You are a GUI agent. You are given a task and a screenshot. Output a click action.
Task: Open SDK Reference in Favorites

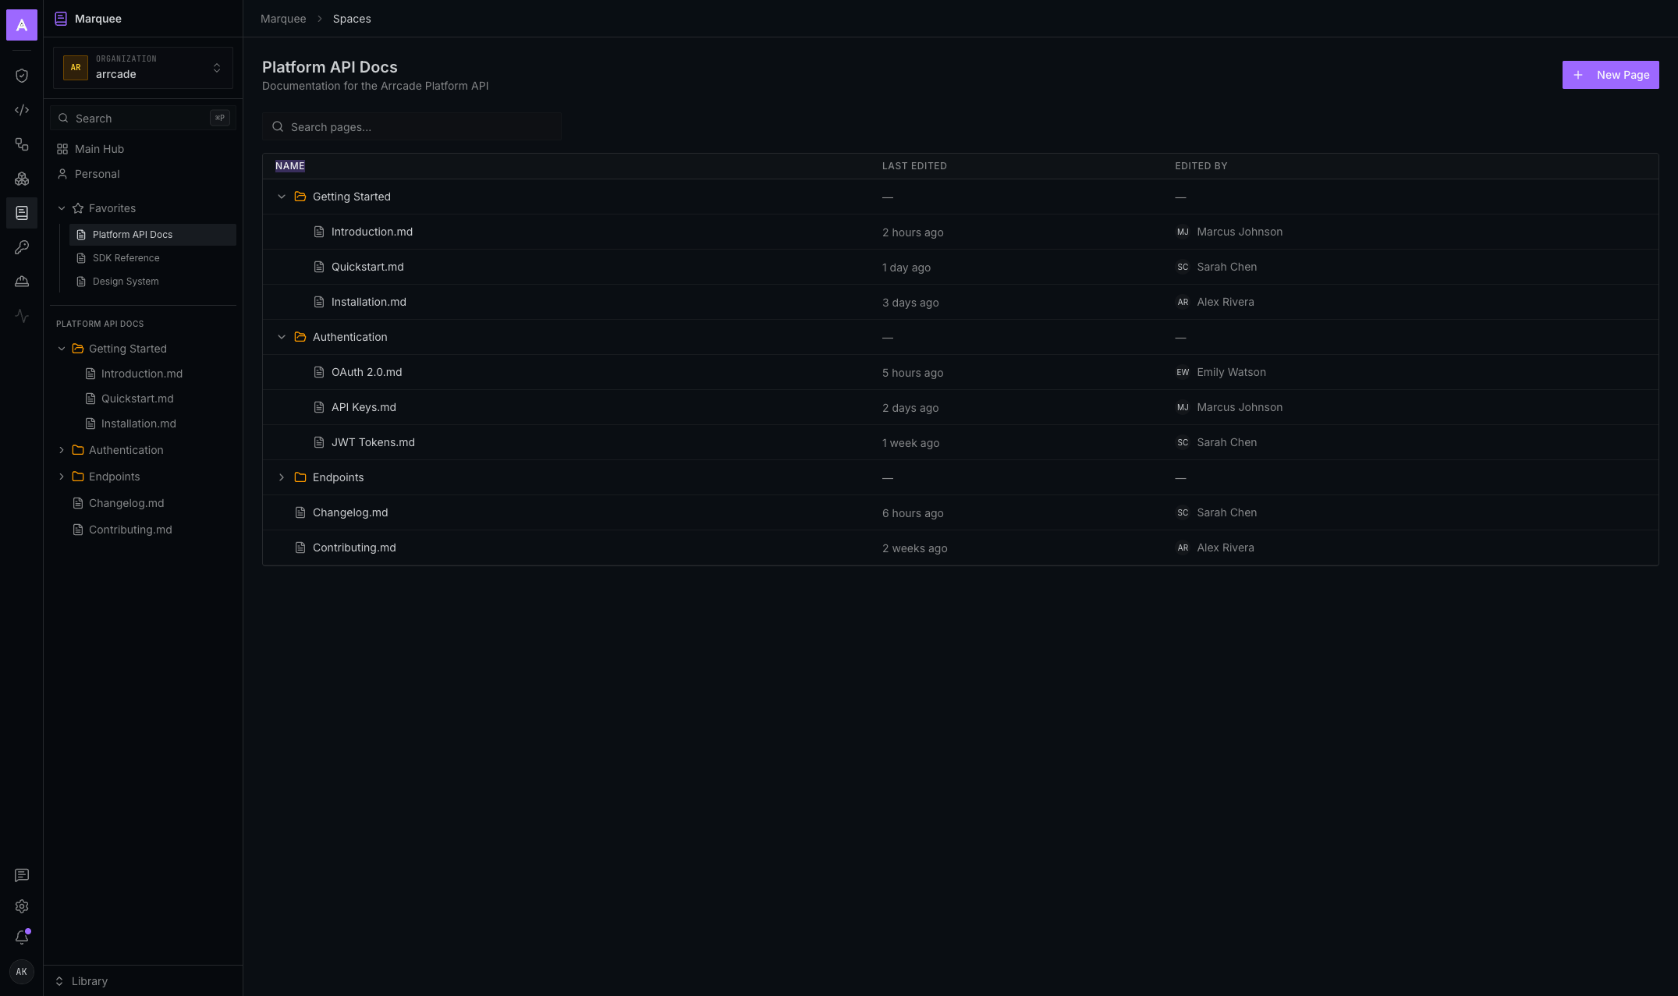pyautogui.click(x=152, y=258)
